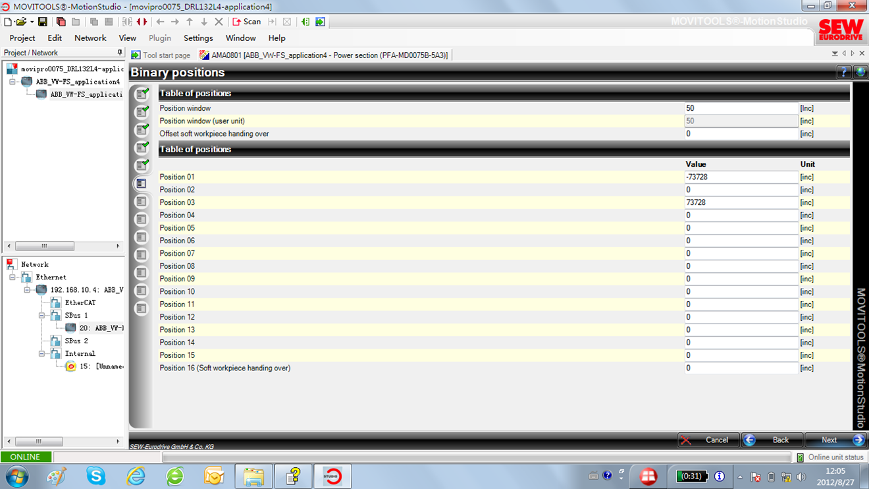
Task: Click the globe icon beside Binary positions
Action: pos(860,72)
